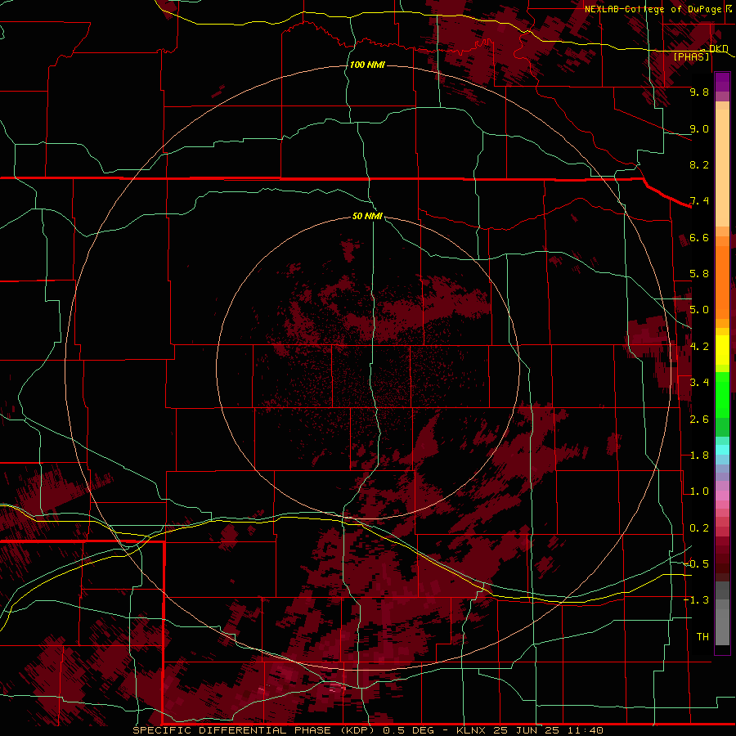
Task: Click the 100 NMI range ring label
Action: pyautogui.click(x=367, y=65)
